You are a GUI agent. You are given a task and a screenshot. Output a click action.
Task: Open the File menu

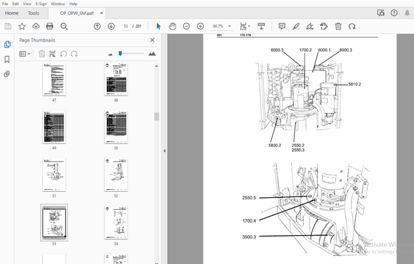5,4
